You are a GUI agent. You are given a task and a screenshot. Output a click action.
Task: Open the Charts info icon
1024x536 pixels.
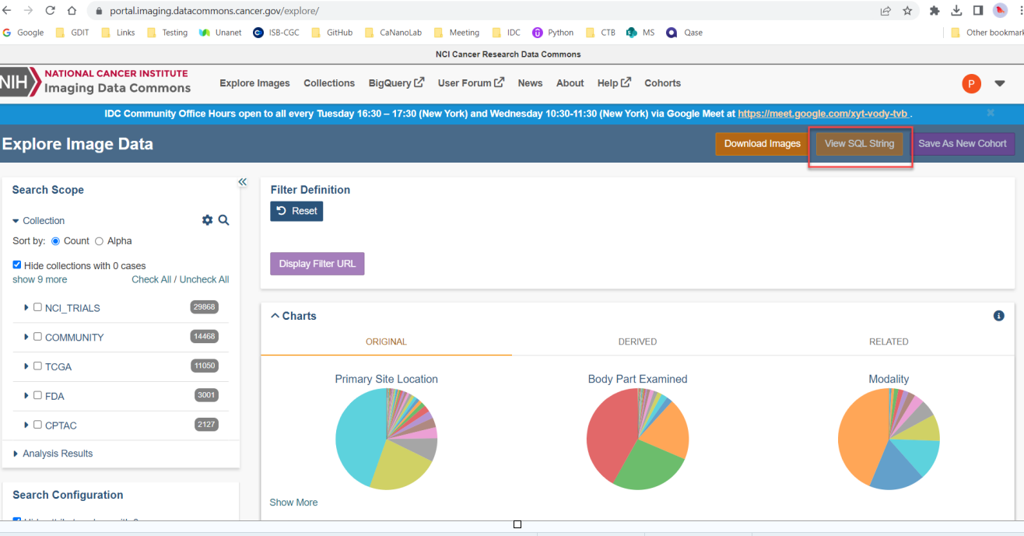(999, 316)
